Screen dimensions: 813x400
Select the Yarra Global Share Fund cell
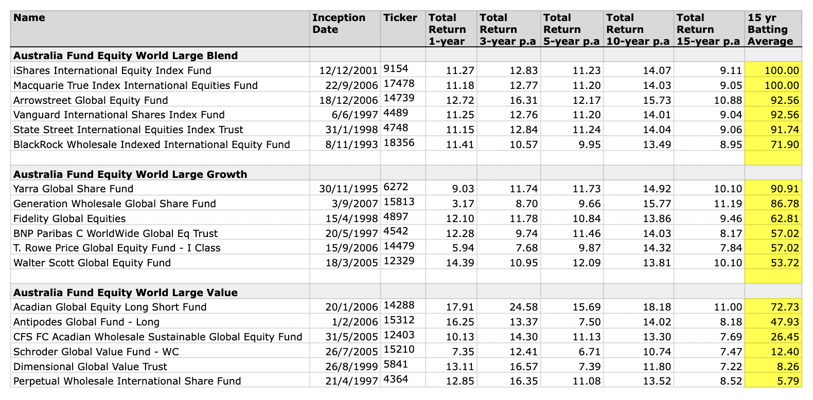[73, 189]
